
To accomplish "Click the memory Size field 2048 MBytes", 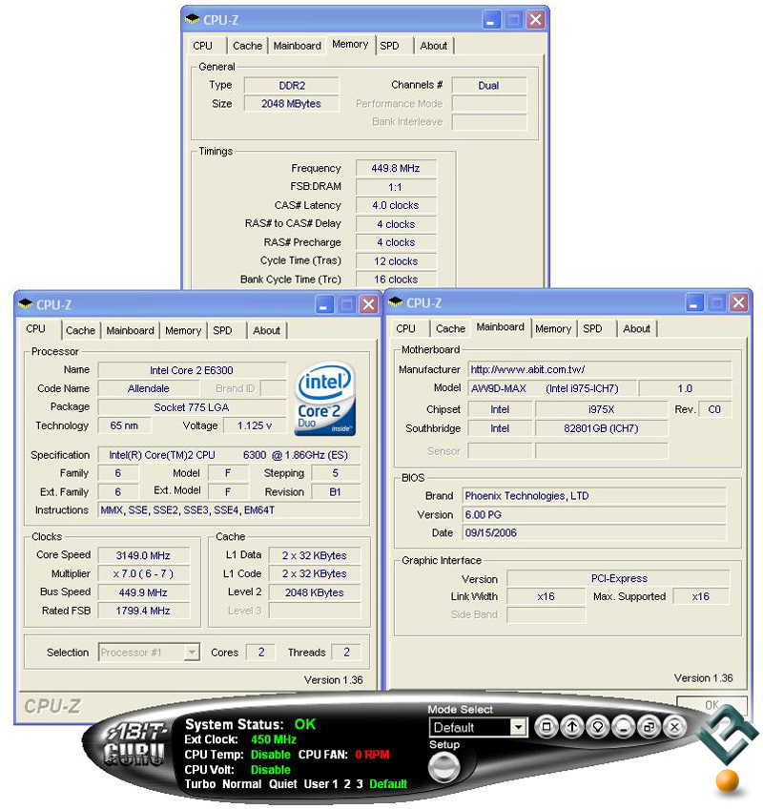I will 292,104.
